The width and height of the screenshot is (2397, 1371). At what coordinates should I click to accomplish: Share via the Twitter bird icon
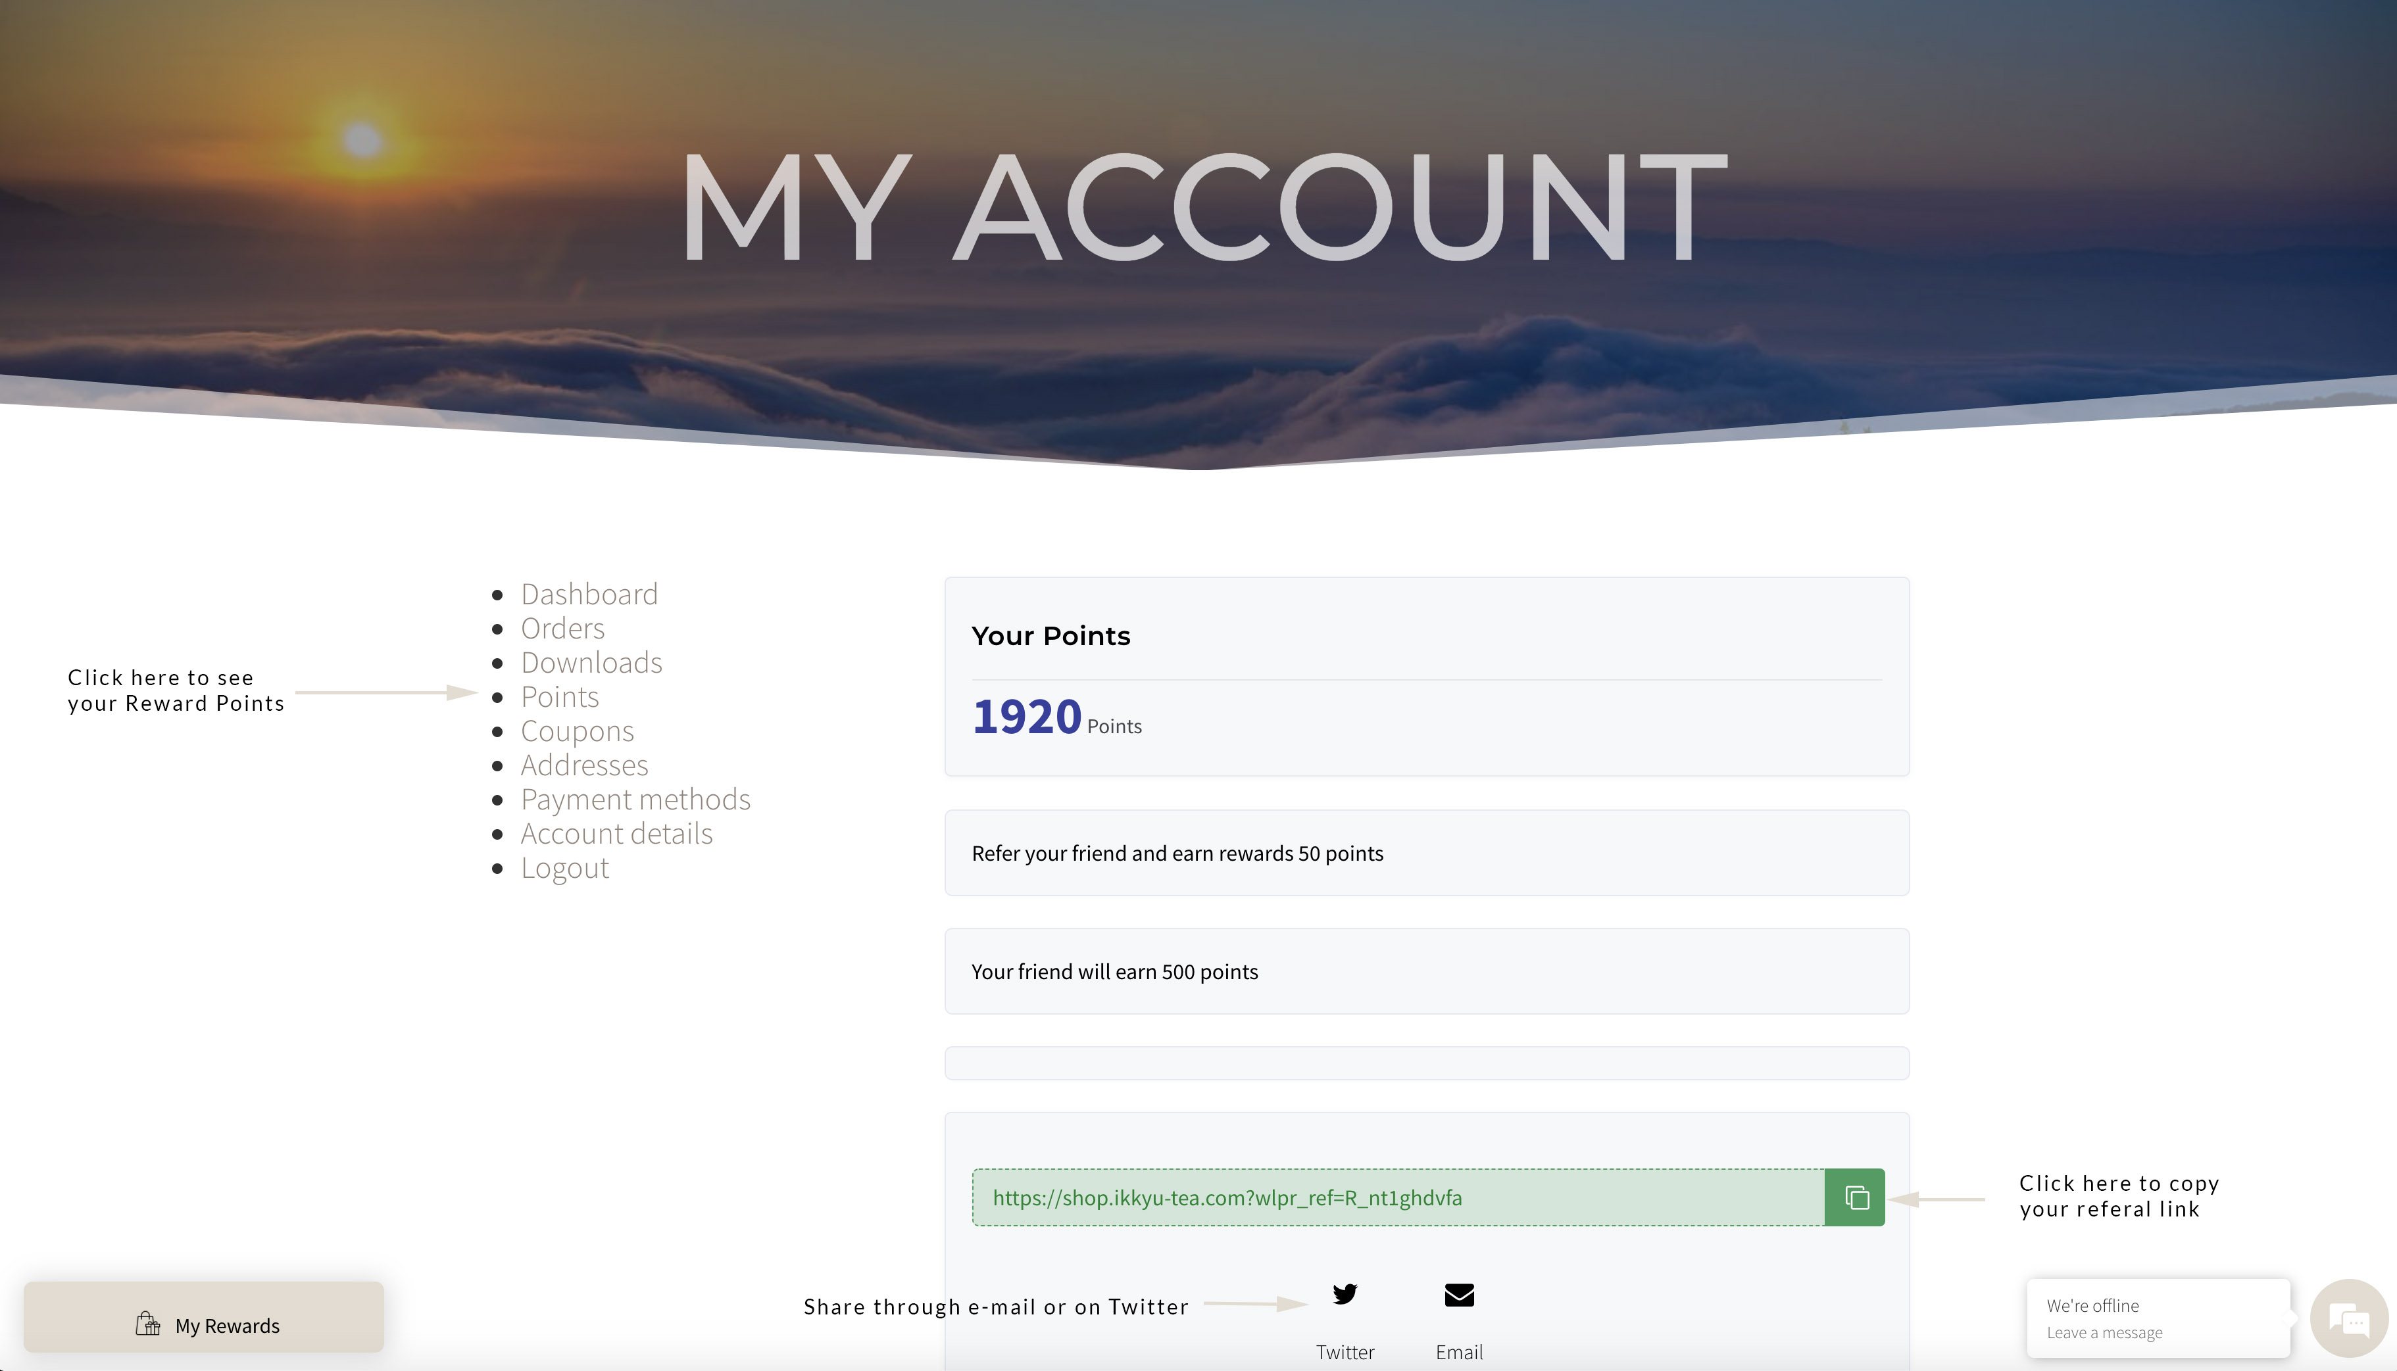click(1345, 1294)
